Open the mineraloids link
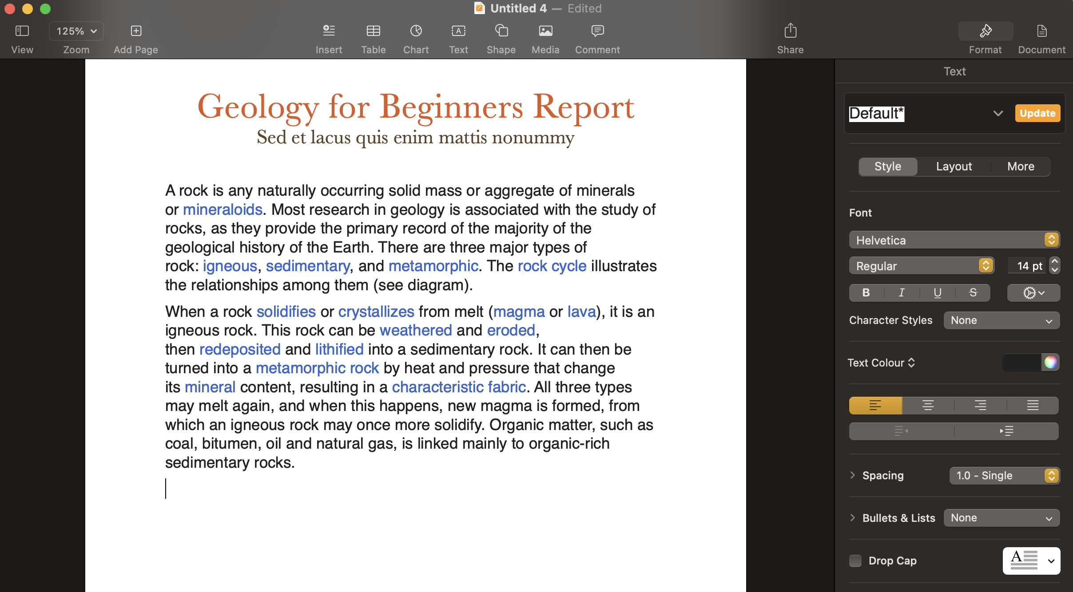 click(x=223, y=209)
